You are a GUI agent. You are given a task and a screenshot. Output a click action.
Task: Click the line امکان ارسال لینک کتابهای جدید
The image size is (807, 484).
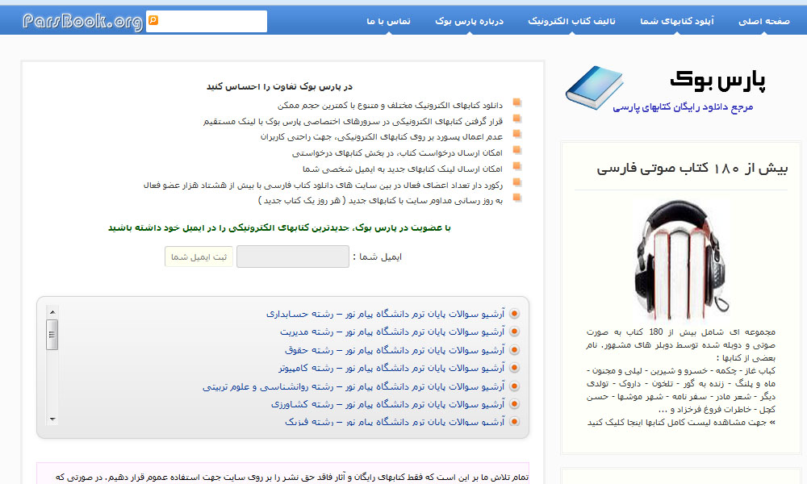403,169
